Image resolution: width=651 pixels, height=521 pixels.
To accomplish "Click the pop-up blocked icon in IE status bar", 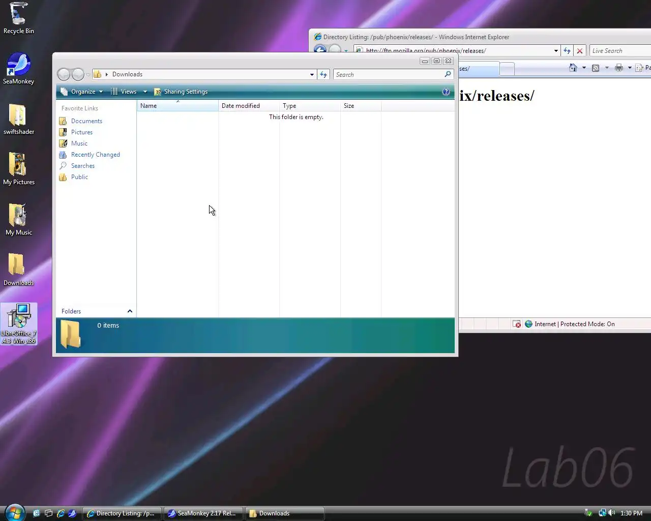I will (517, 324).
